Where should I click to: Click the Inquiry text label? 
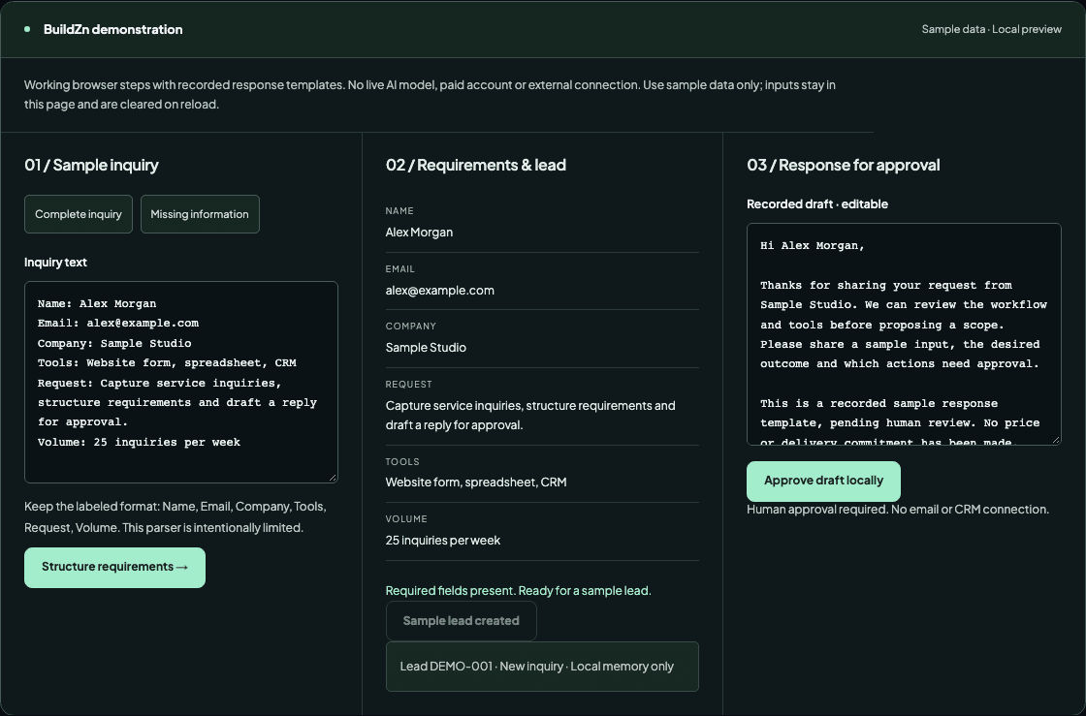pyautogui.click(x=55, y=263)
